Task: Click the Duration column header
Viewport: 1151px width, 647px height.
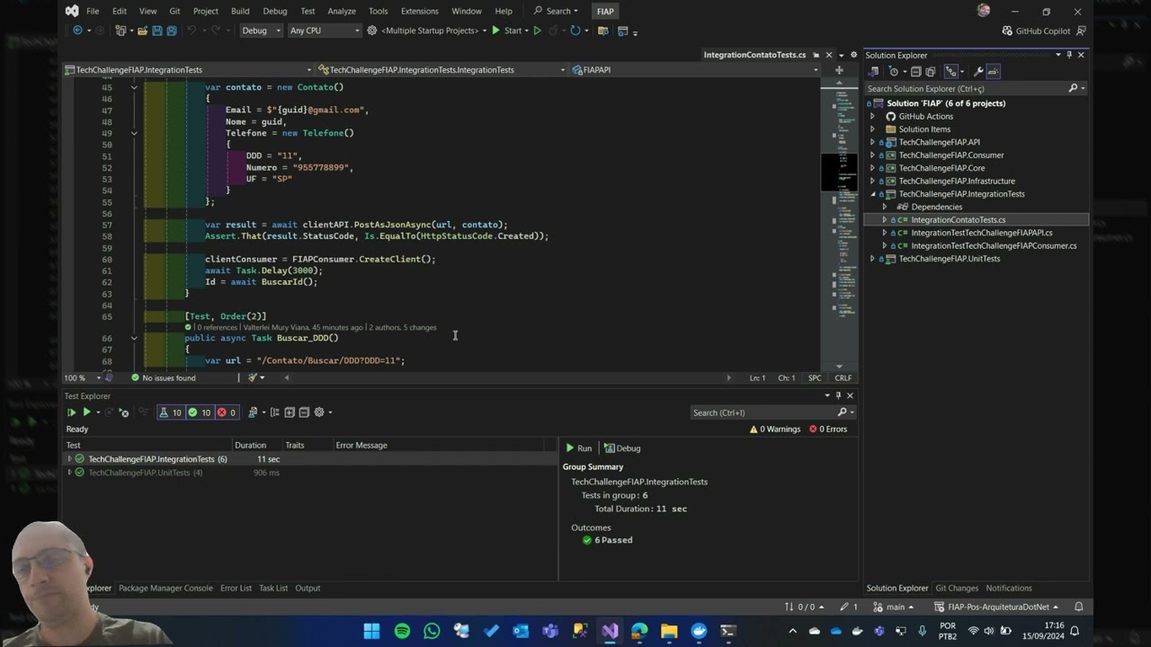Action: click(x=250, y=446)
